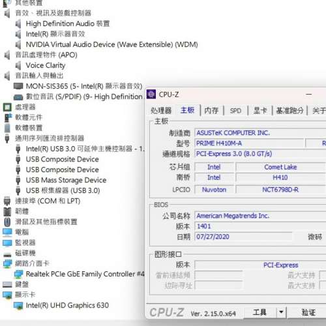The height and width of the screenshot is (326, 326).
Task: Open the 工具 dropdown arrow in CPU-Z
Action: pos(281,312)
